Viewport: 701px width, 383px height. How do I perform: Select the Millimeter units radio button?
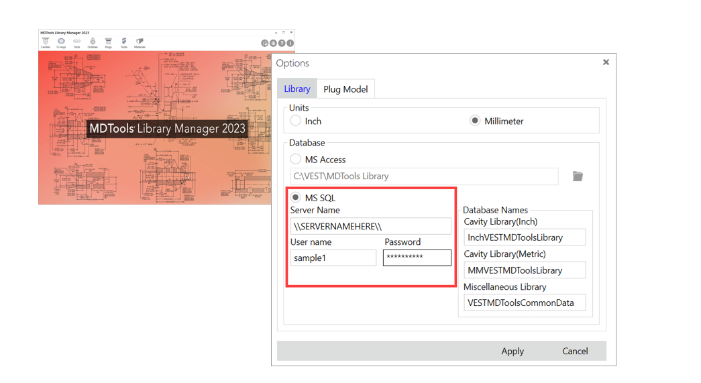[475, 121]
